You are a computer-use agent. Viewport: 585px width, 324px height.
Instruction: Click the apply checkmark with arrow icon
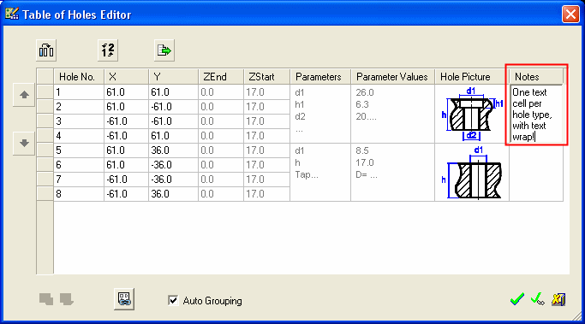(538, 298)
